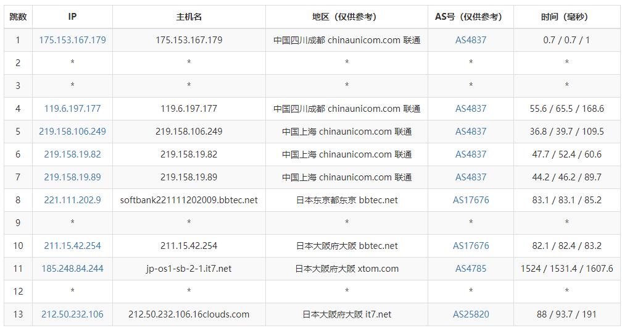Screen dimensions: 622x328
Task: Select hop number 1 cell
Action: [x=18, y=40]
